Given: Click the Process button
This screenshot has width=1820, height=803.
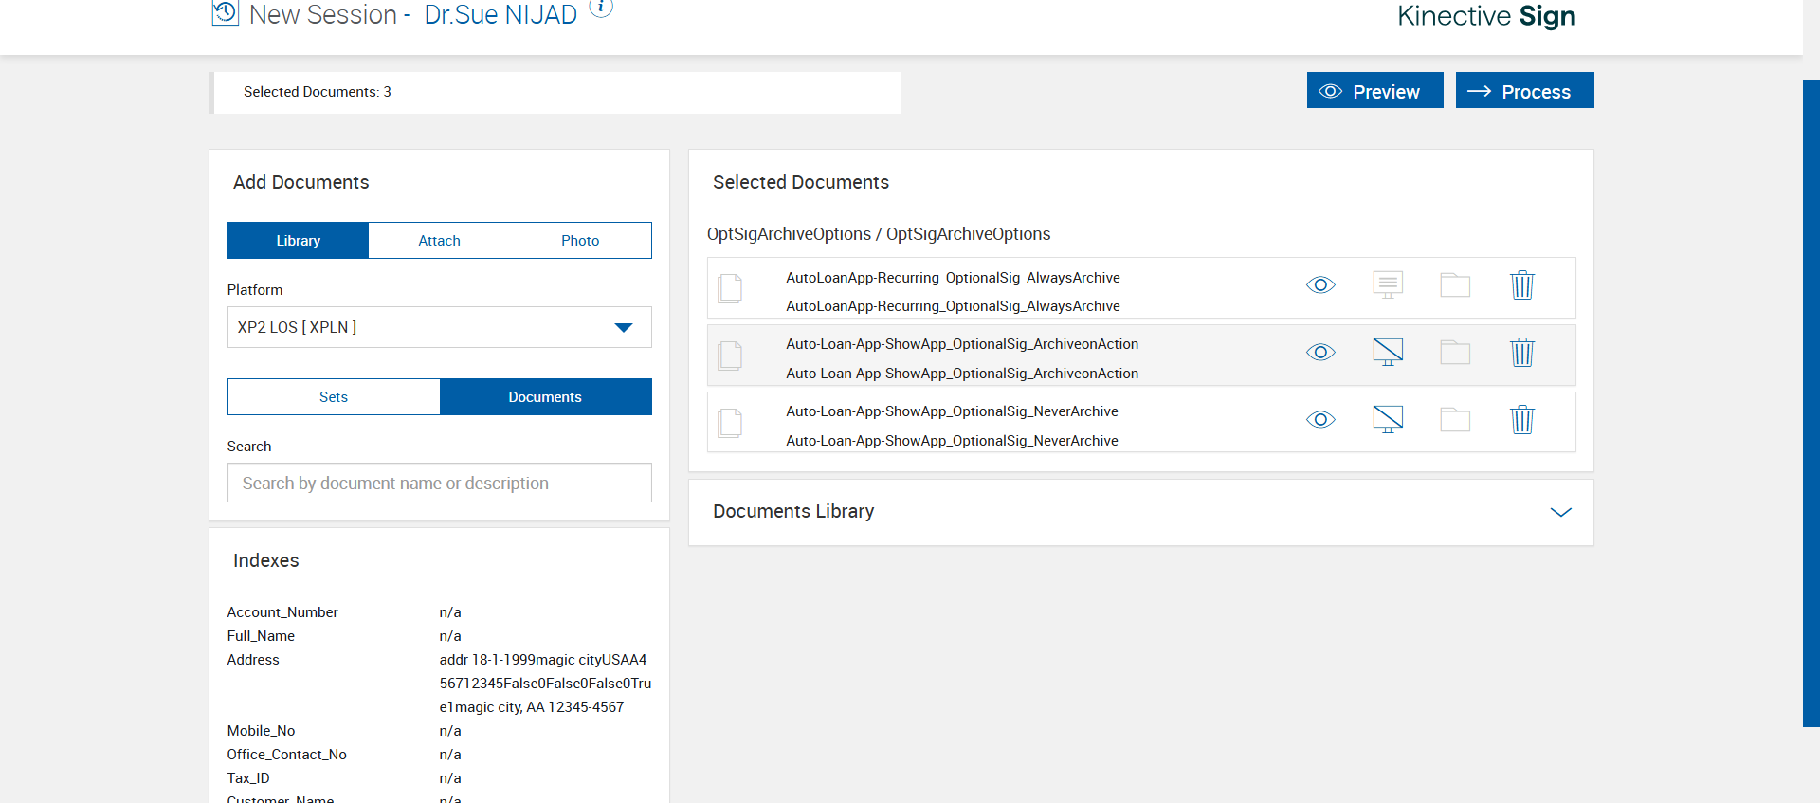Looking at the screenshot, I should (x=1524, y=91).
